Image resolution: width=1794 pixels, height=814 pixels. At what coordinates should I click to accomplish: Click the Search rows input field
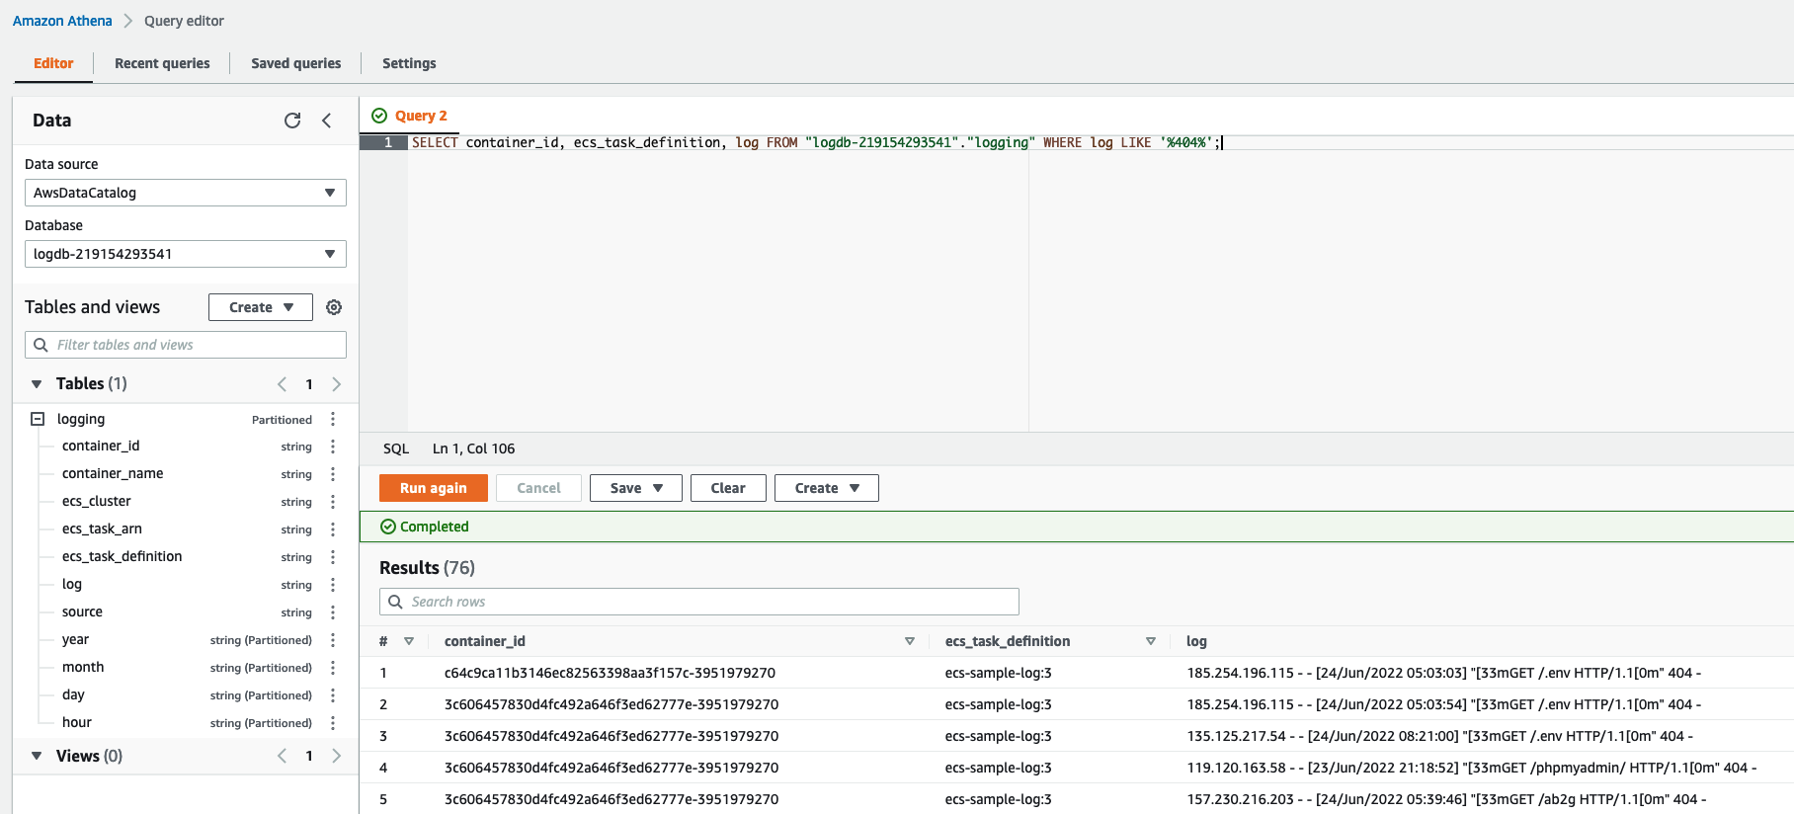click(698, 602)
